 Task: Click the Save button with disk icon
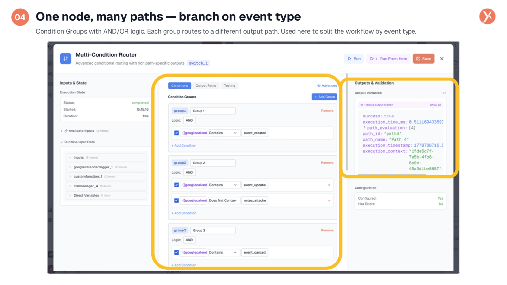pos(423,59)
